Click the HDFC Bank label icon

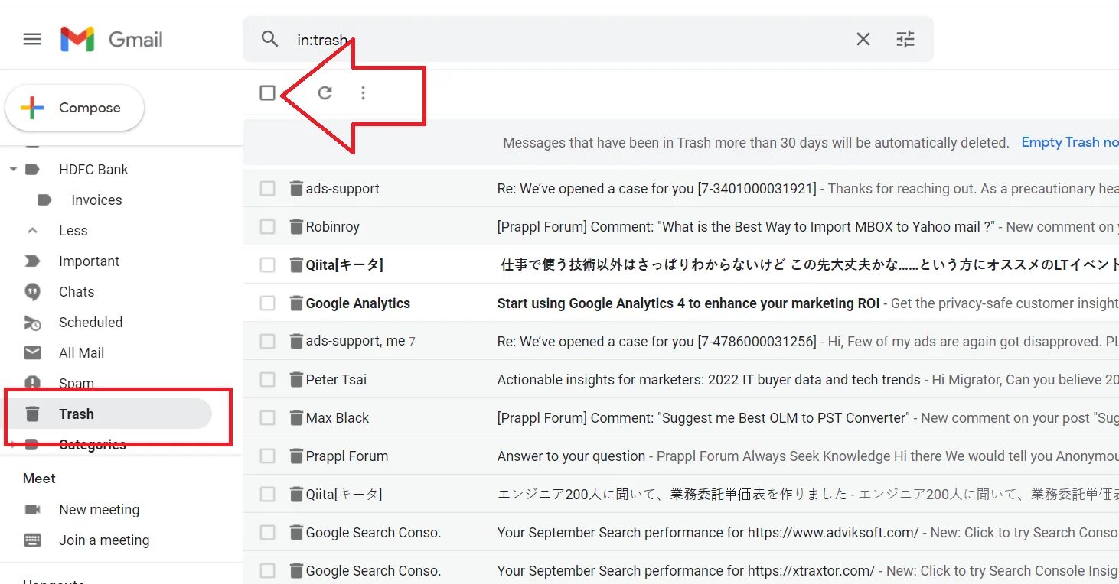pos(32,170)
